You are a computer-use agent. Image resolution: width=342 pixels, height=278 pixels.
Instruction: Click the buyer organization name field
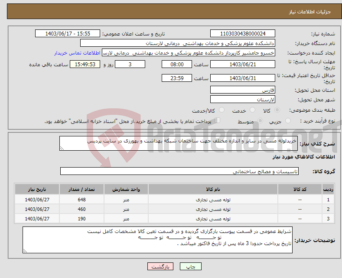click(178, 43)
